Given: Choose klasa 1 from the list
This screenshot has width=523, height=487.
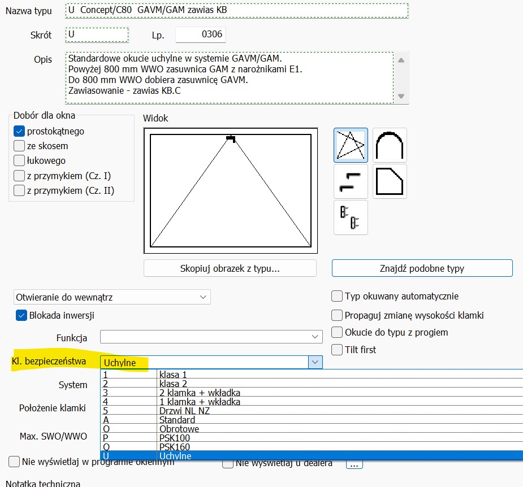Looking at the screenshot, I should (x=312, y=375).
